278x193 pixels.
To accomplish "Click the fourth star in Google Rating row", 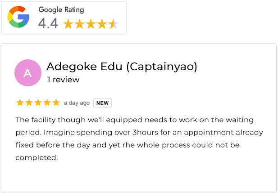I will [102, 24].
